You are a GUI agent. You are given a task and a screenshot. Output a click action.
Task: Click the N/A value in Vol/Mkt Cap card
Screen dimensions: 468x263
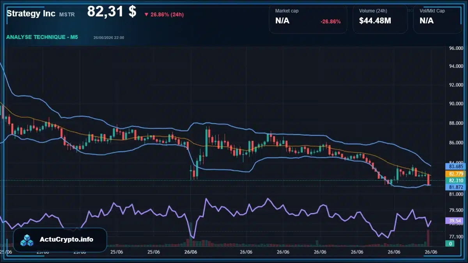pos(427,21)
